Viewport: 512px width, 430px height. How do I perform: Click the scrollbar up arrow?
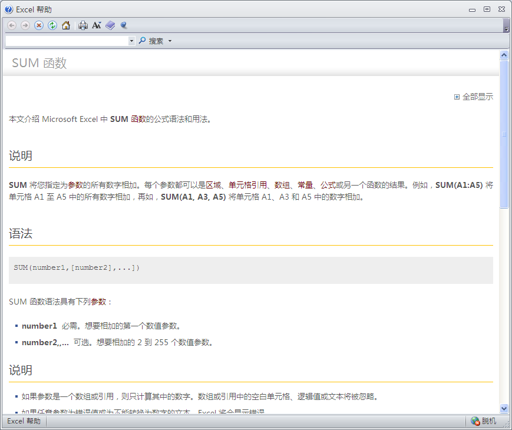[504, 55]
